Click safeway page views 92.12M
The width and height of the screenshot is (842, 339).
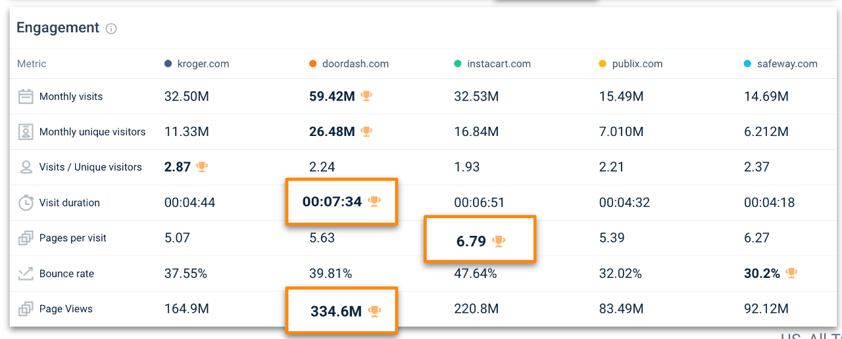[766, 309]
